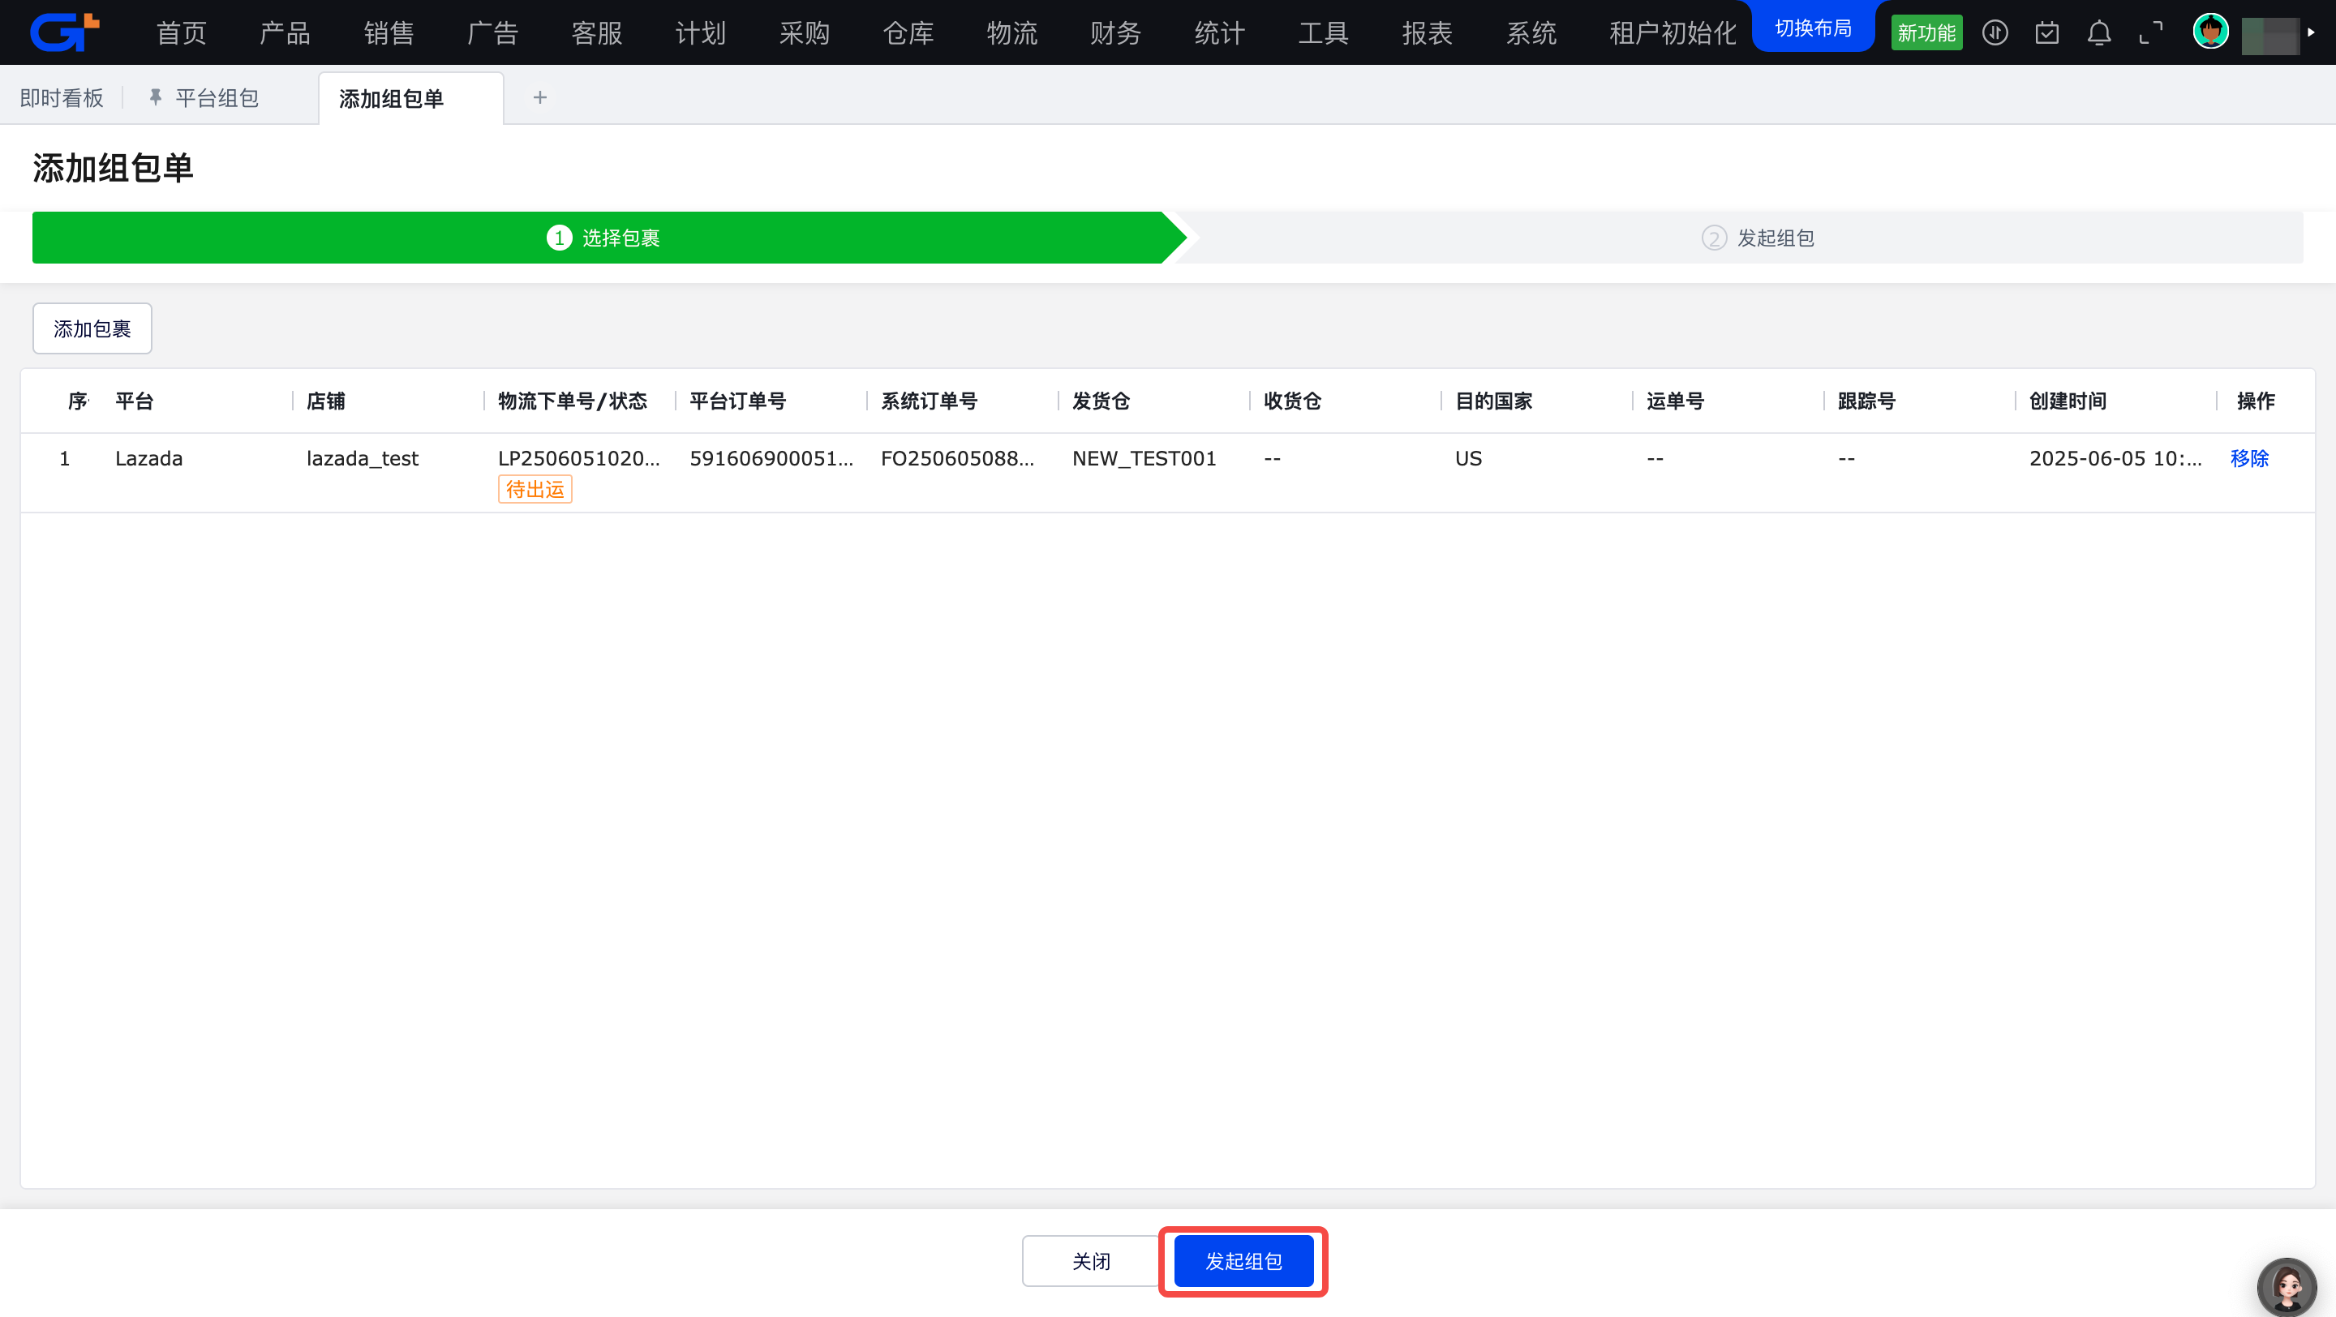Click the 店铺 column header
Image resolution: width=2336 pixels, height=1317 pixels.
325,401
